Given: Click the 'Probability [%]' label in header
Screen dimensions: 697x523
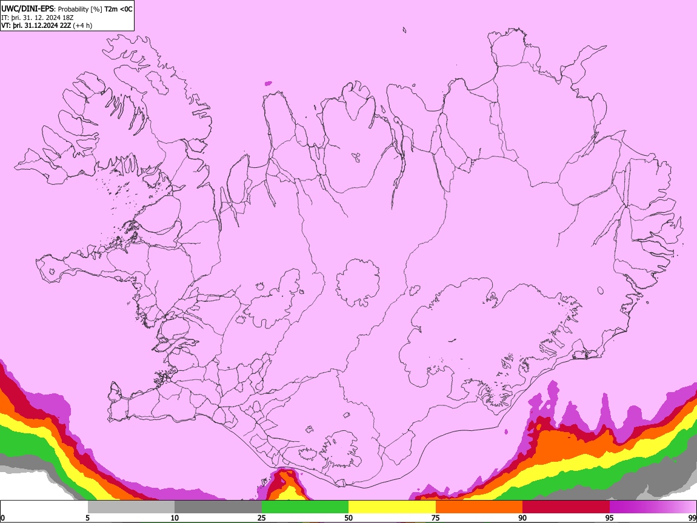Looking at the screenshot, I should coord(80,9).
